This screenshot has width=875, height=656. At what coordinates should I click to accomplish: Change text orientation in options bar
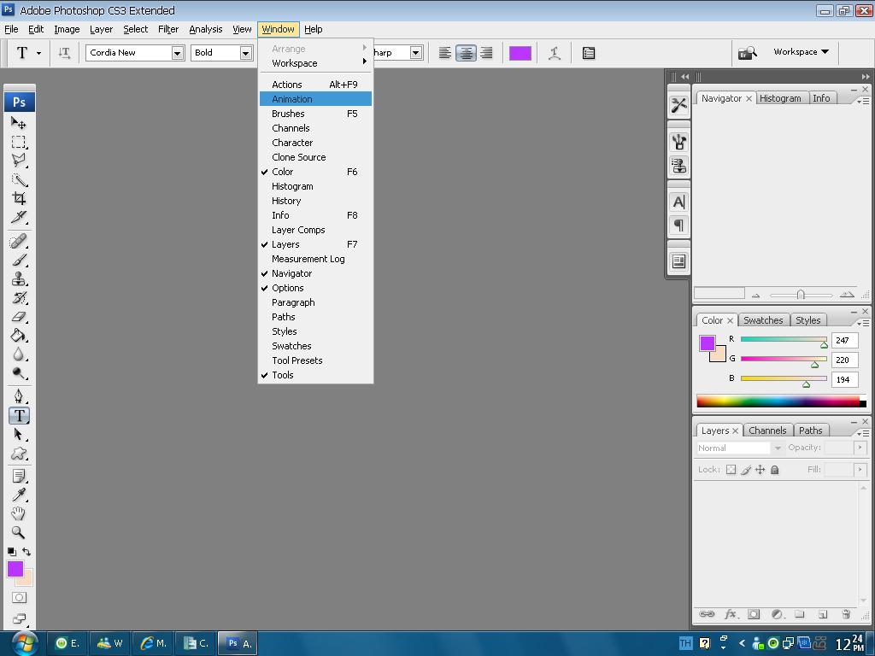(64, 53)
